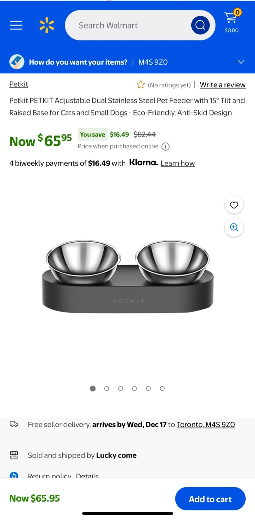Open Klarna 'Learn how' link
Viewport: 255px width, 520px height.
pos(178,163)
